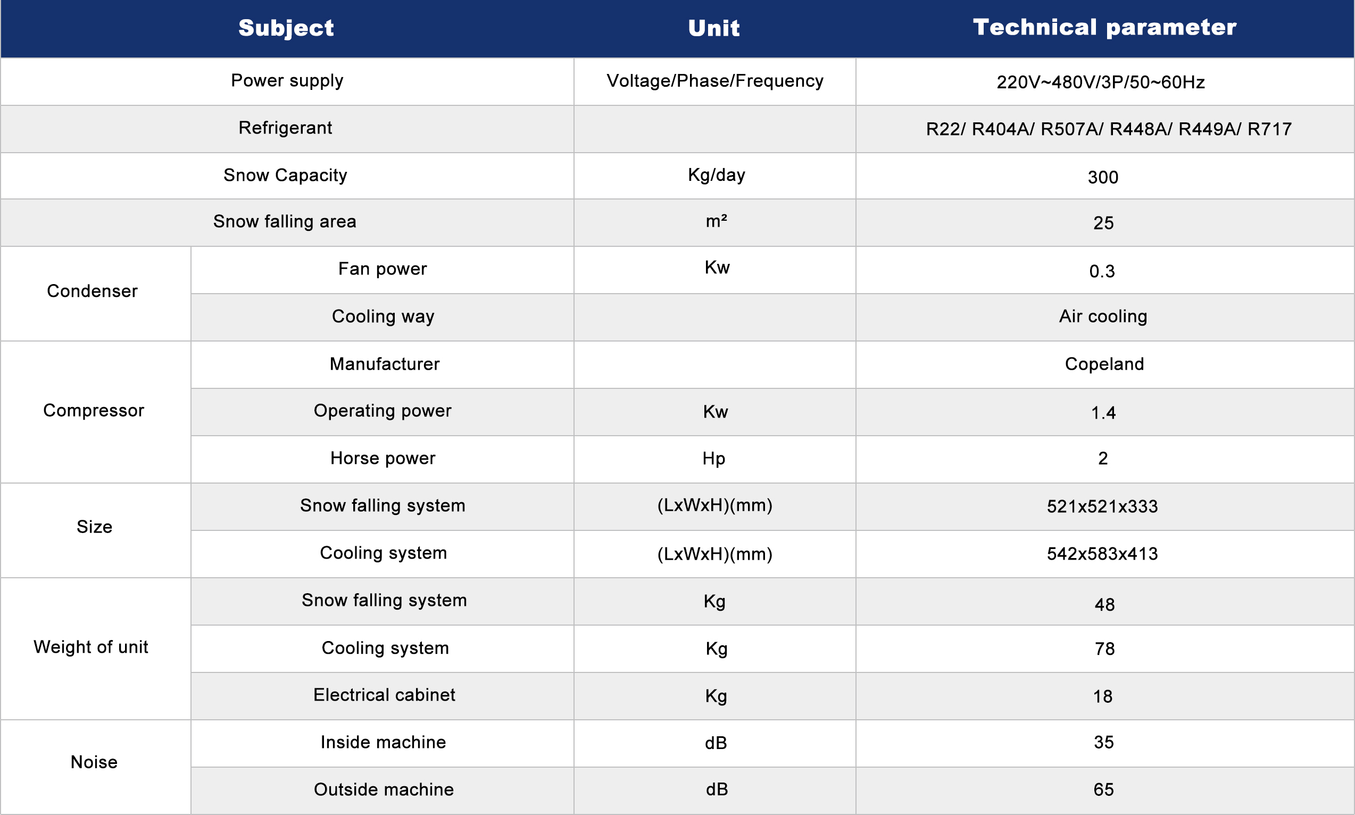Select the Kg/day unit cell

pyautogui.click(x=716, y=175)
